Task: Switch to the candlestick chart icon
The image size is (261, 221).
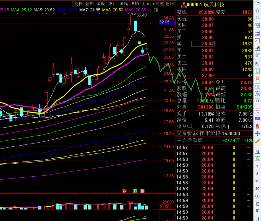Action: (x=257, y=48)
